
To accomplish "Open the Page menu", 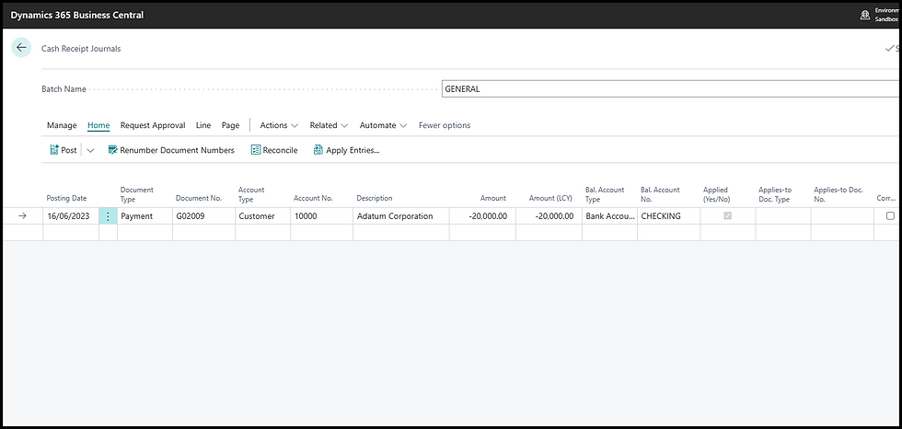I will [x=231, y=125].
